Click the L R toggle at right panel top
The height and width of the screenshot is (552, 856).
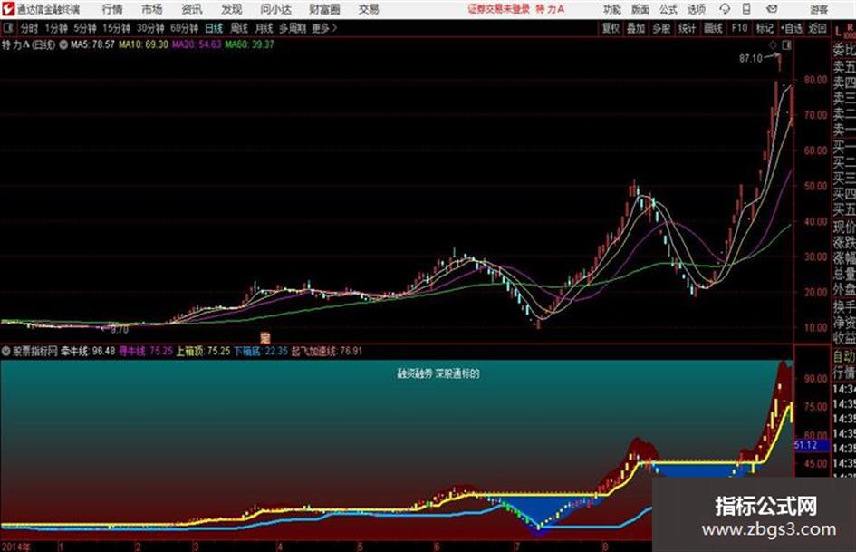click(x=845, y=31)
